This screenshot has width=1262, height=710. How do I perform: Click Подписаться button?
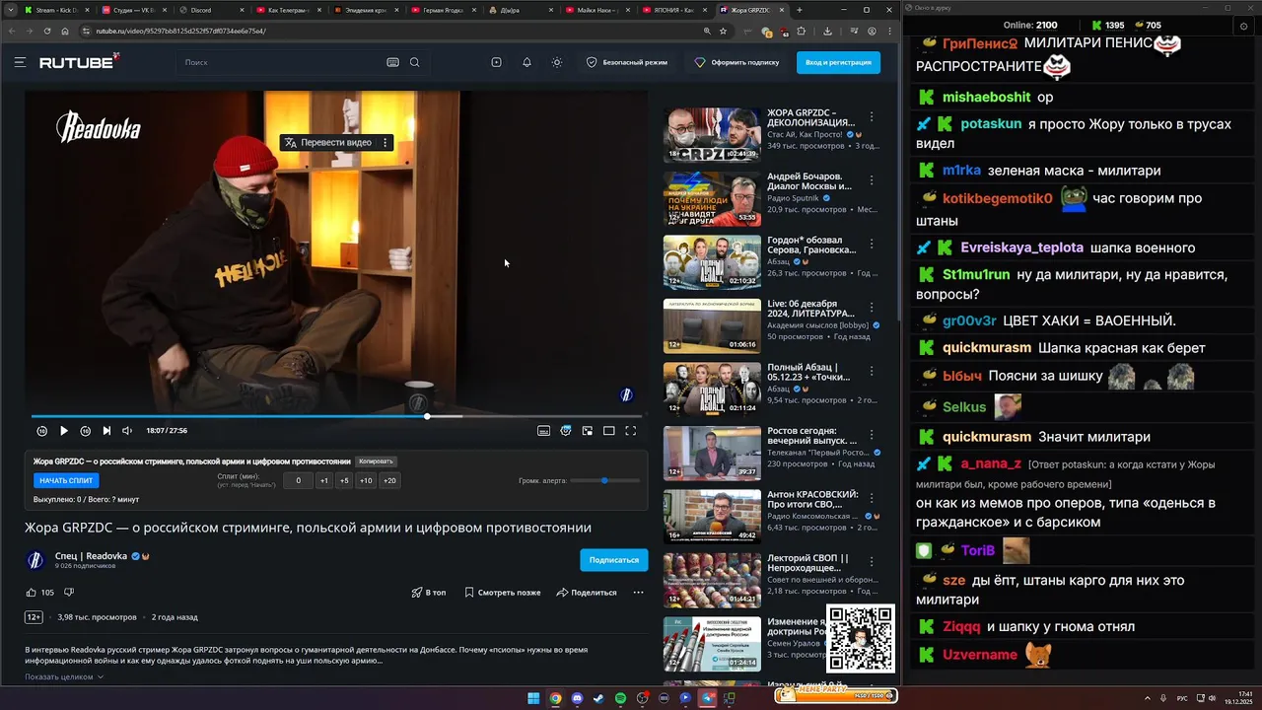click(x=614, y=560)
